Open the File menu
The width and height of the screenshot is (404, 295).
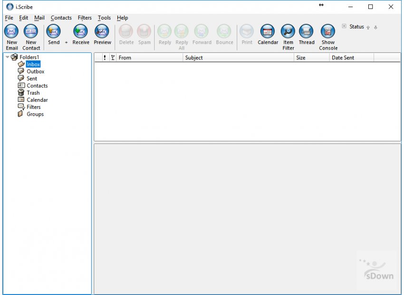(9, 18)
